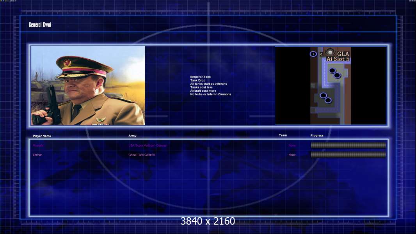Click the 'Aircraft cost more' line
Viewport: 416px width, 234px height.
(x=203, y=90)
